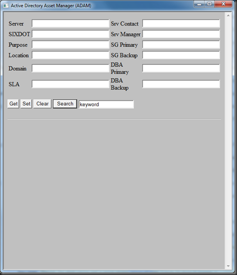Select the Location input field
Screen dimensions: 237x275
click(70, 55)
